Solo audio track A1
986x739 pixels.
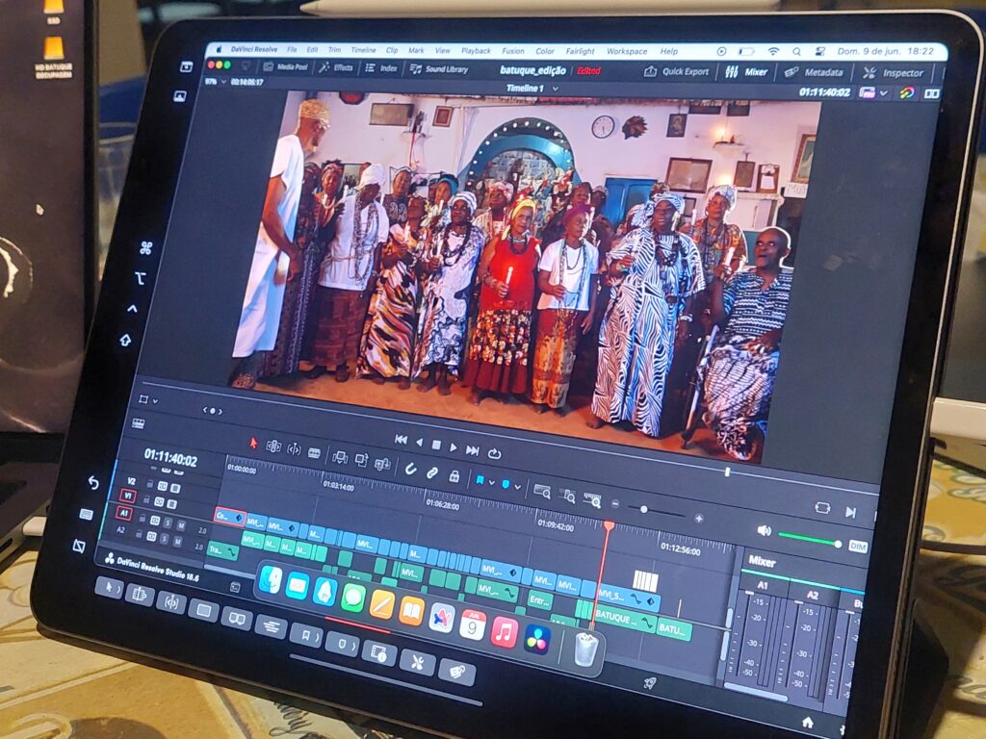pyautogui.click(x=168, y=522)
